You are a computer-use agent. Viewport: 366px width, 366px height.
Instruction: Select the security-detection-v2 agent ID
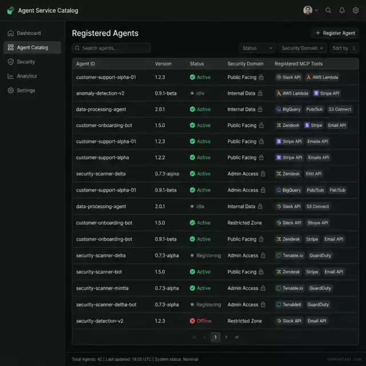[x=100, y=321]
